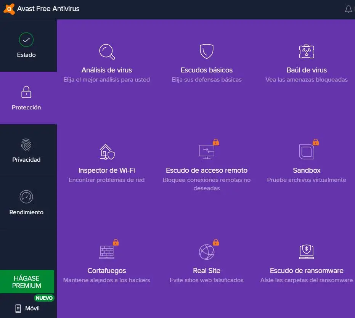Click 'Elija el mejor análisis para usted'
Screen dimensions: 355x318
107,80
